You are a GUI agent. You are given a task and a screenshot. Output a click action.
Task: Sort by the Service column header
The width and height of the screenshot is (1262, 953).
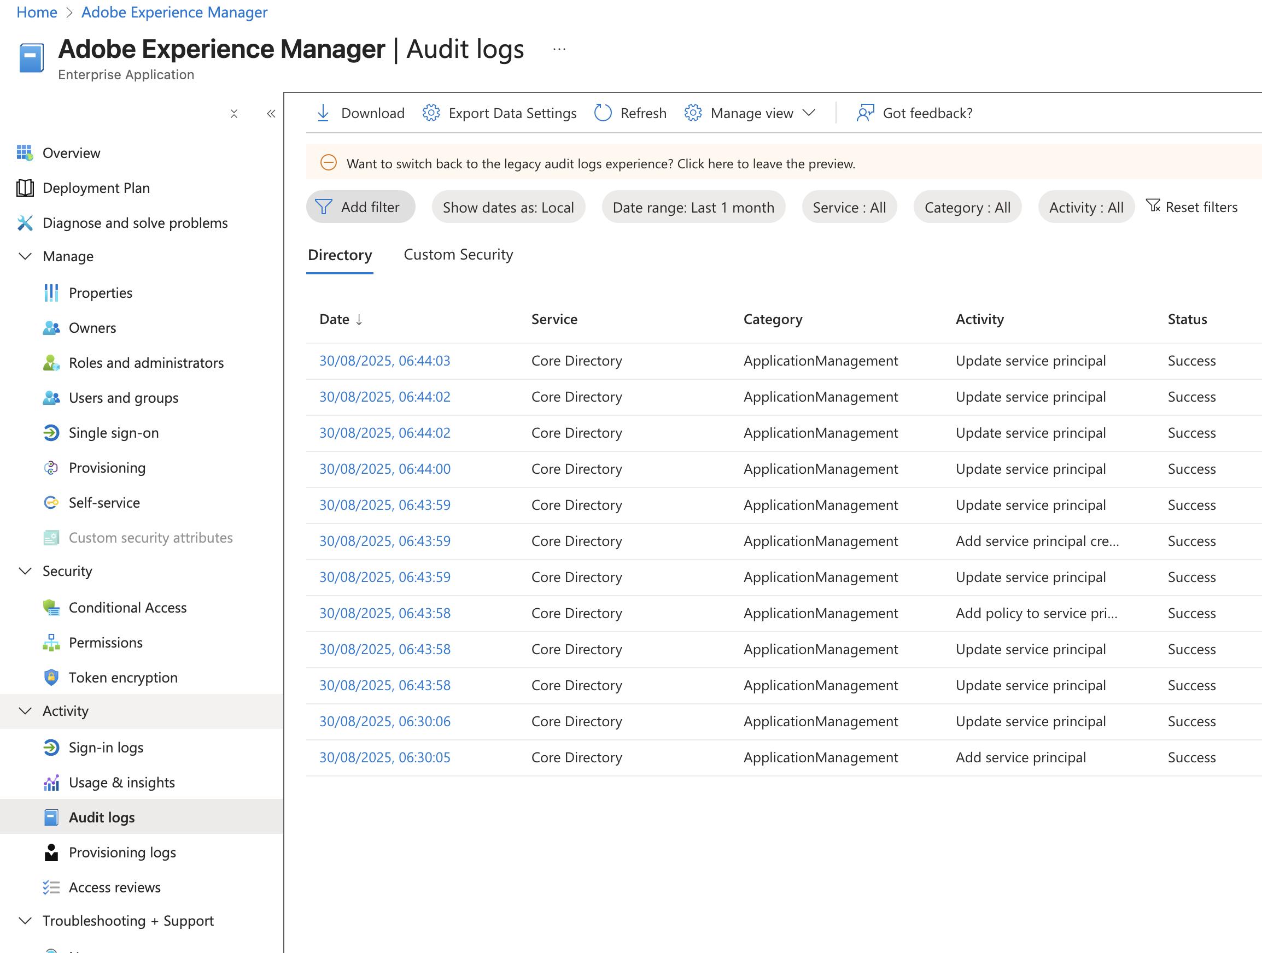point(554,319)
